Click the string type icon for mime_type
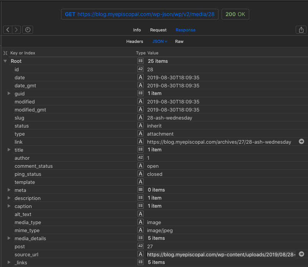The height and width of the screenshot is (267, 308). click(141, 230)
